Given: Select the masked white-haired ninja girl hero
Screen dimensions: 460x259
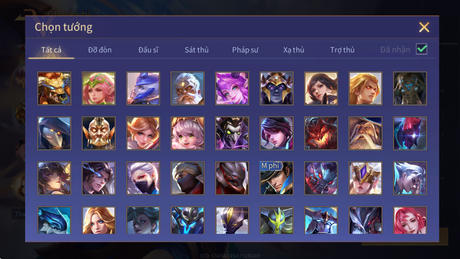Looking at the screenshot, I should [143, 178].
